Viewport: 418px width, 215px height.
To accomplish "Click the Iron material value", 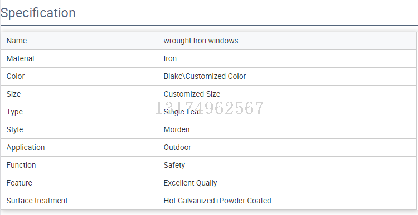I will coord(170,58).
